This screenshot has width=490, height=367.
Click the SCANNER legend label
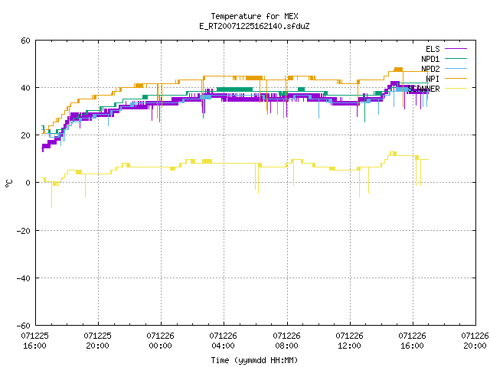[423, 89]
